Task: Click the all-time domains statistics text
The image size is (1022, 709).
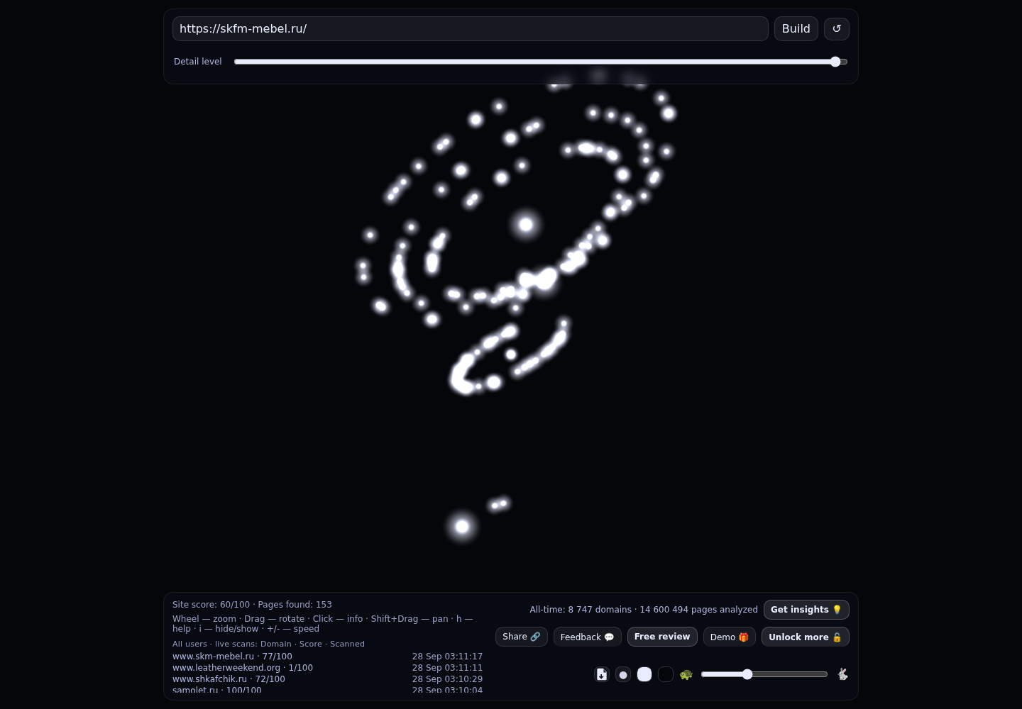Action: coord(644,610)
